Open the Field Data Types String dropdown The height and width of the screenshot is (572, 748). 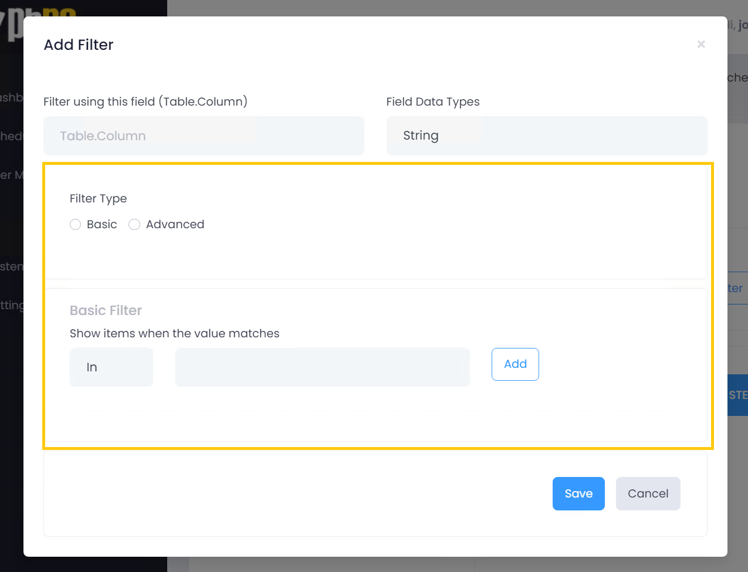pos(546,136)
